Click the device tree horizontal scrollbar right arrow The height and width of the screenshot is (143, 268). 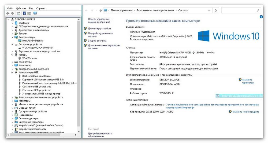pos(76,135)
